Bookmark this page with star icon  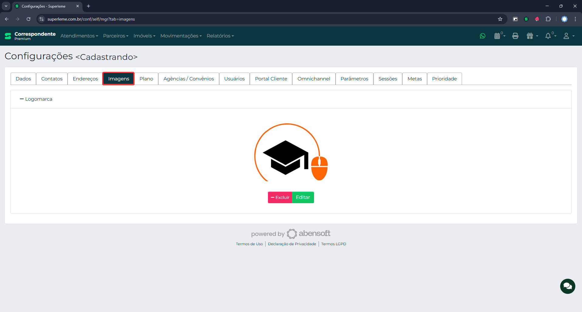(500, 19)
